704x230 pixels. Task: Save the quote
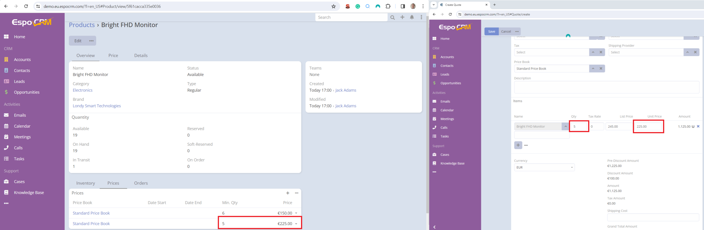pyautogui.click(x=491, y=32)
